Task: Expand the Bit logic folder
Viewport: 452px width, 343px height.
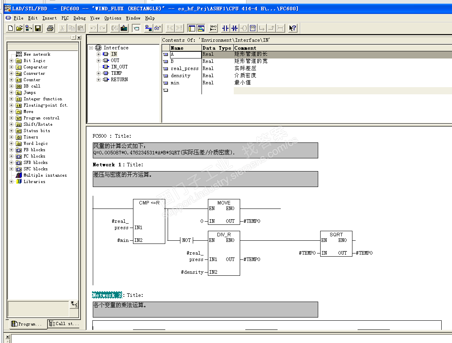Action: tap(12, 61)
